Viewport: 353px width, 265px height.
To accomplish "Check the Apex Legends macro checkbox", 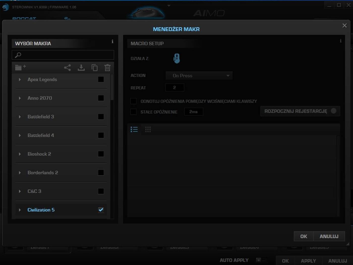I will [x=101, y=79].
